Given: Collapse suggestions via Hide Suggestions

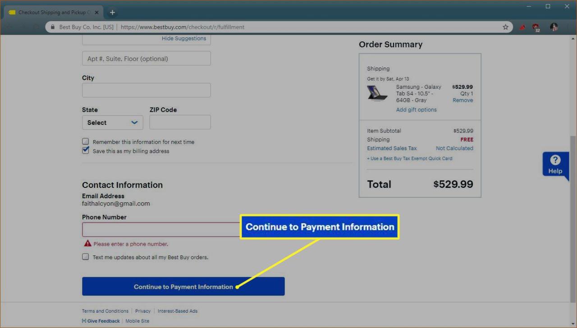Looking at the screenshot, I should (x=184, y=38).
